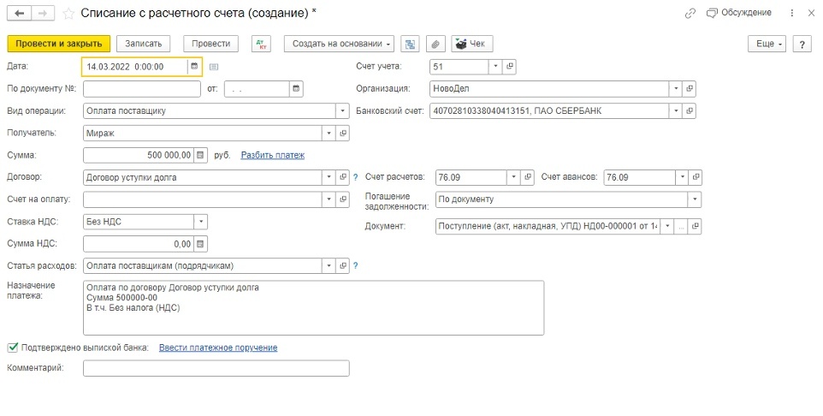Image resolution: width=823 pixels, height=416 pixels.
Task: Expand the Ставка НДС dropdown
Action: coord(200,221)
